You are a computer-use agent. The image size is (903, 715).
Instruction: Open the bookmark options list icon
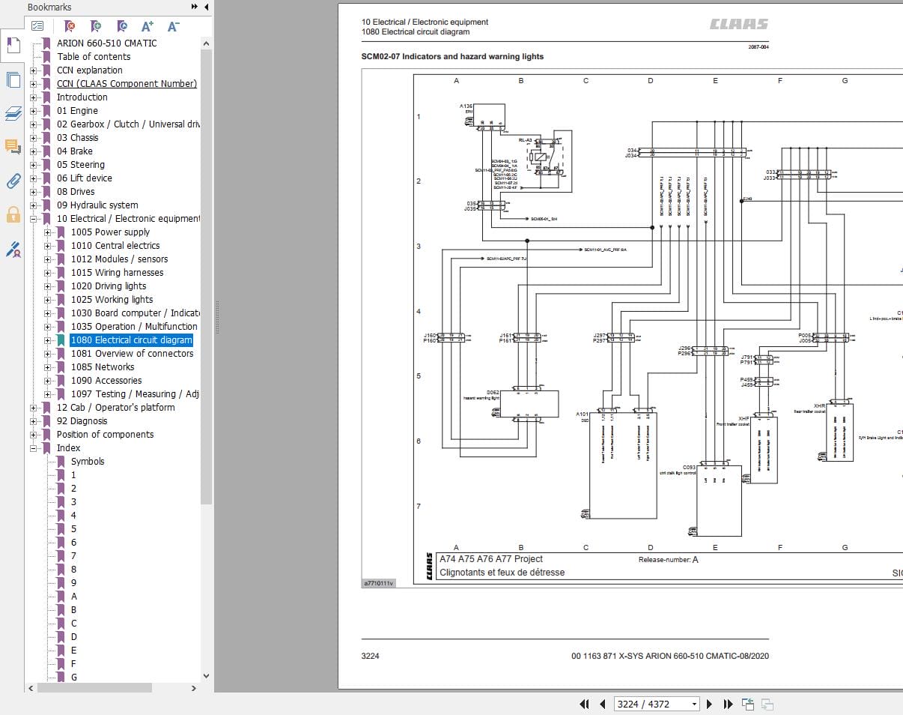click(x=37, y=26)
